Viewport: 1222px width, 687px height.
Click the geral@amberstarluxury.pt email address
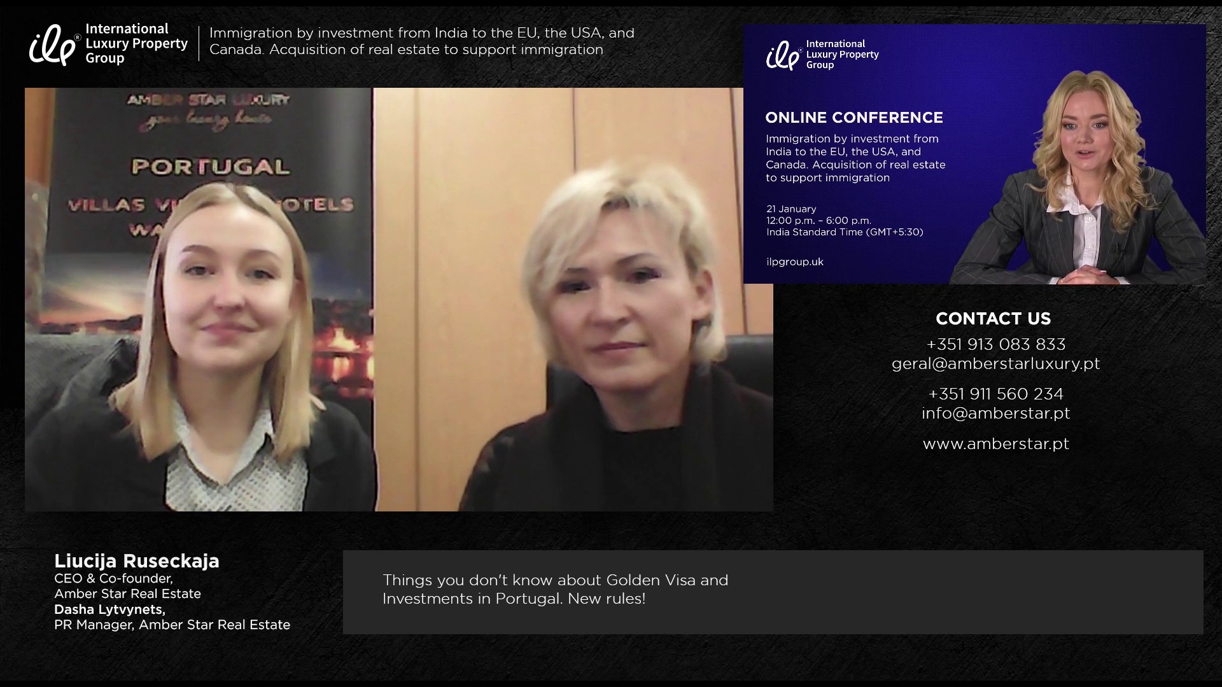pos(995,364)
